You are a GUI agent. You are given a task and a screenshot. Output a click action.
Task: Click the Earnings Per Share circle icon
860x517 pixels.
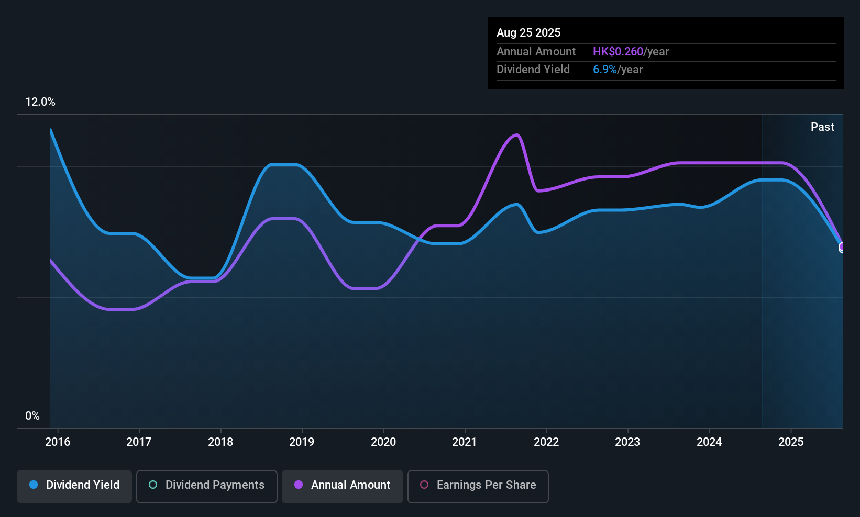click(x=424, y=485)
